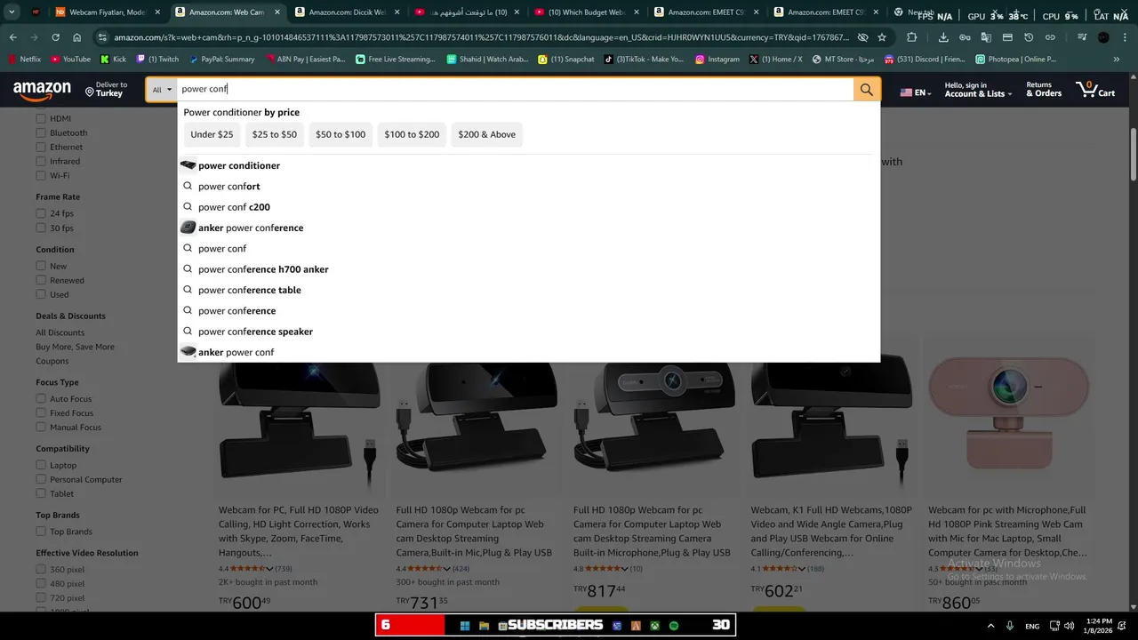Pick the 'power conference h700 anker' suggestion
Image resolution: width=1138 pixels, height=640 pixels.
[529, 269]
